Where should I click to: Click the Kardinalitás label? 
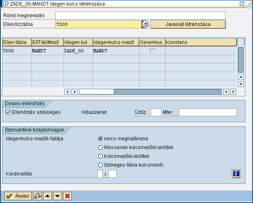click(19, 174)
